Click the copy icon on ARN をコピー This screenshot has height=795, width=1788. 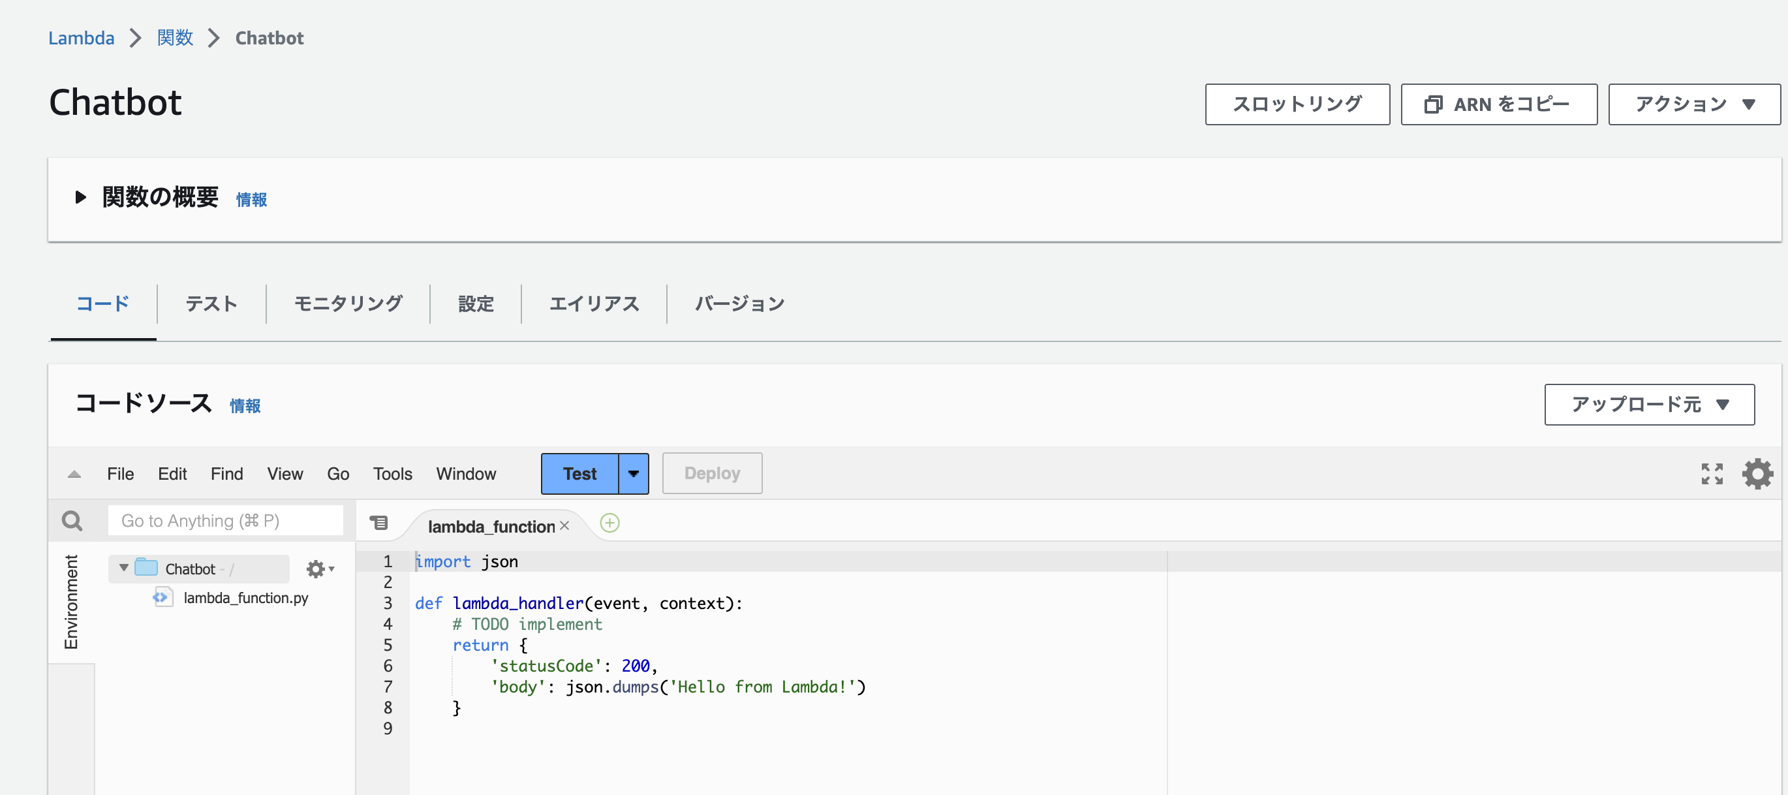click(1432, 105)
